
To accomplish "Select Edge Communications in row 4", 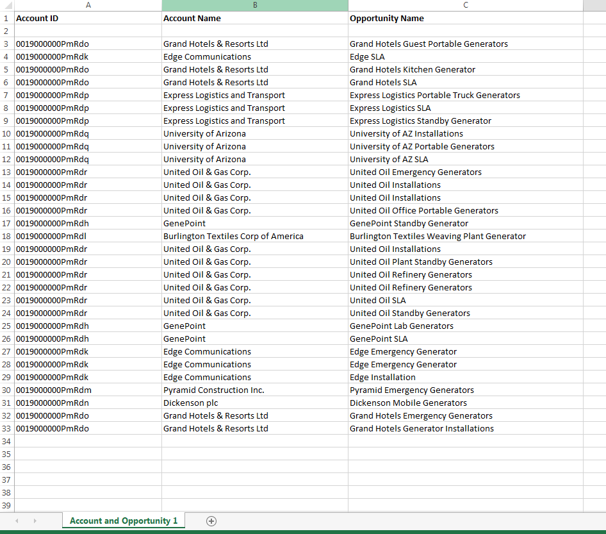I will [255, 57].
